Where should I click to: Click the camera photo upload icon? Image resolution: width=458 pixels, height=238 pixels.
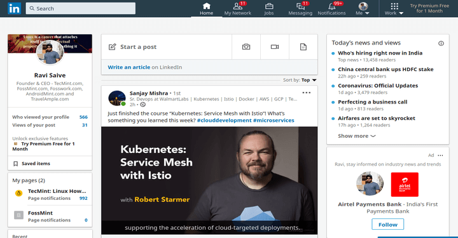pyautogui.click(x=246, y=47)
